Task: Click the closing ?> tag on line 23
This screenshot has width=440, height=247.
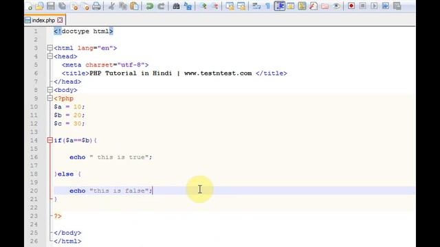Action: point(58,216)
